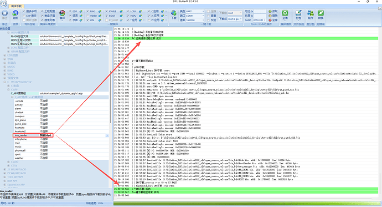Select the HCPU工程sct文件 row
The height and width of the screenshot is (207, 382).
[x=59, y=40]
